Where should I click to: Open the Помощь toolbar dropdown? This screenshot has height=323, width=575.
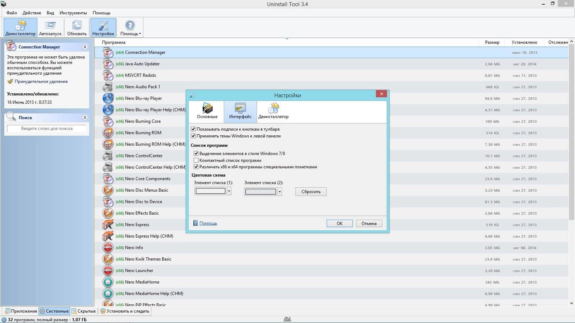pyautogui.click(x=130, y=28)
